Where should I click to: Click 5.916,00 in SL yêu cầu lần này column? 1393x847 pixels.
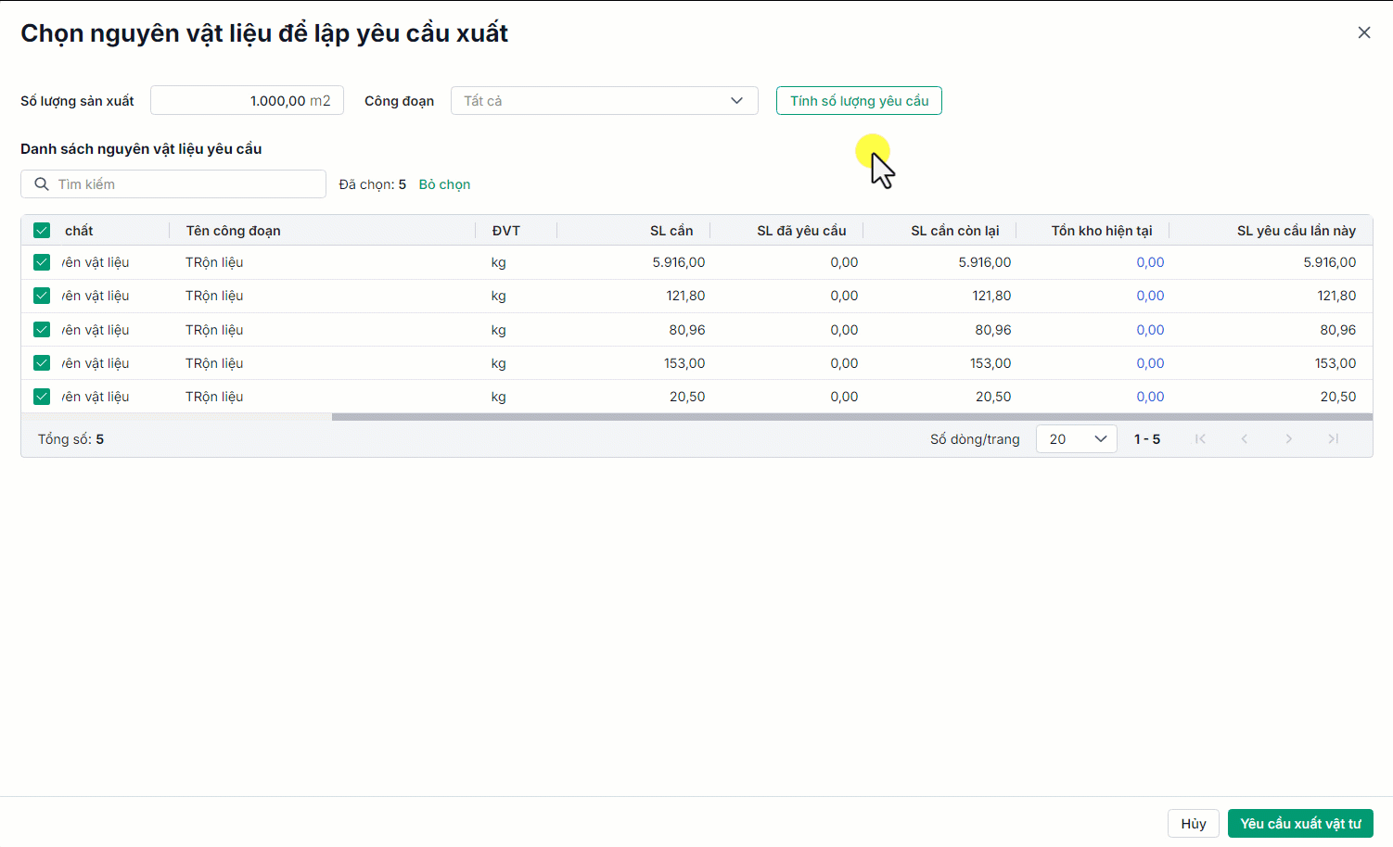click(1330, 262)
